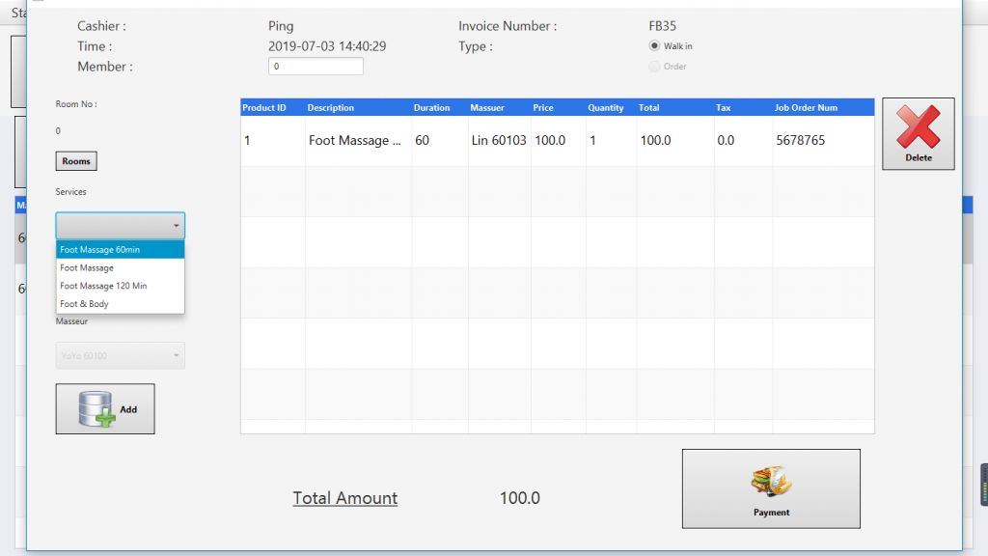
Task: Choose Foot Massage 120 Min option
Action: coord(120,286)
